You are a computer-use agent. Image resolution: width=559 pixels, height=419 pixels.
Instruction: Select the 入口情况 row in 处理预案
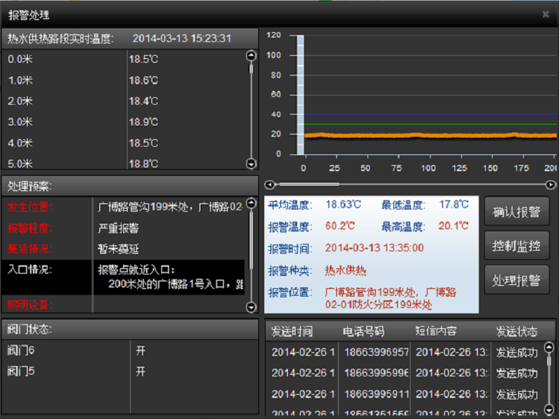point(126,275)
